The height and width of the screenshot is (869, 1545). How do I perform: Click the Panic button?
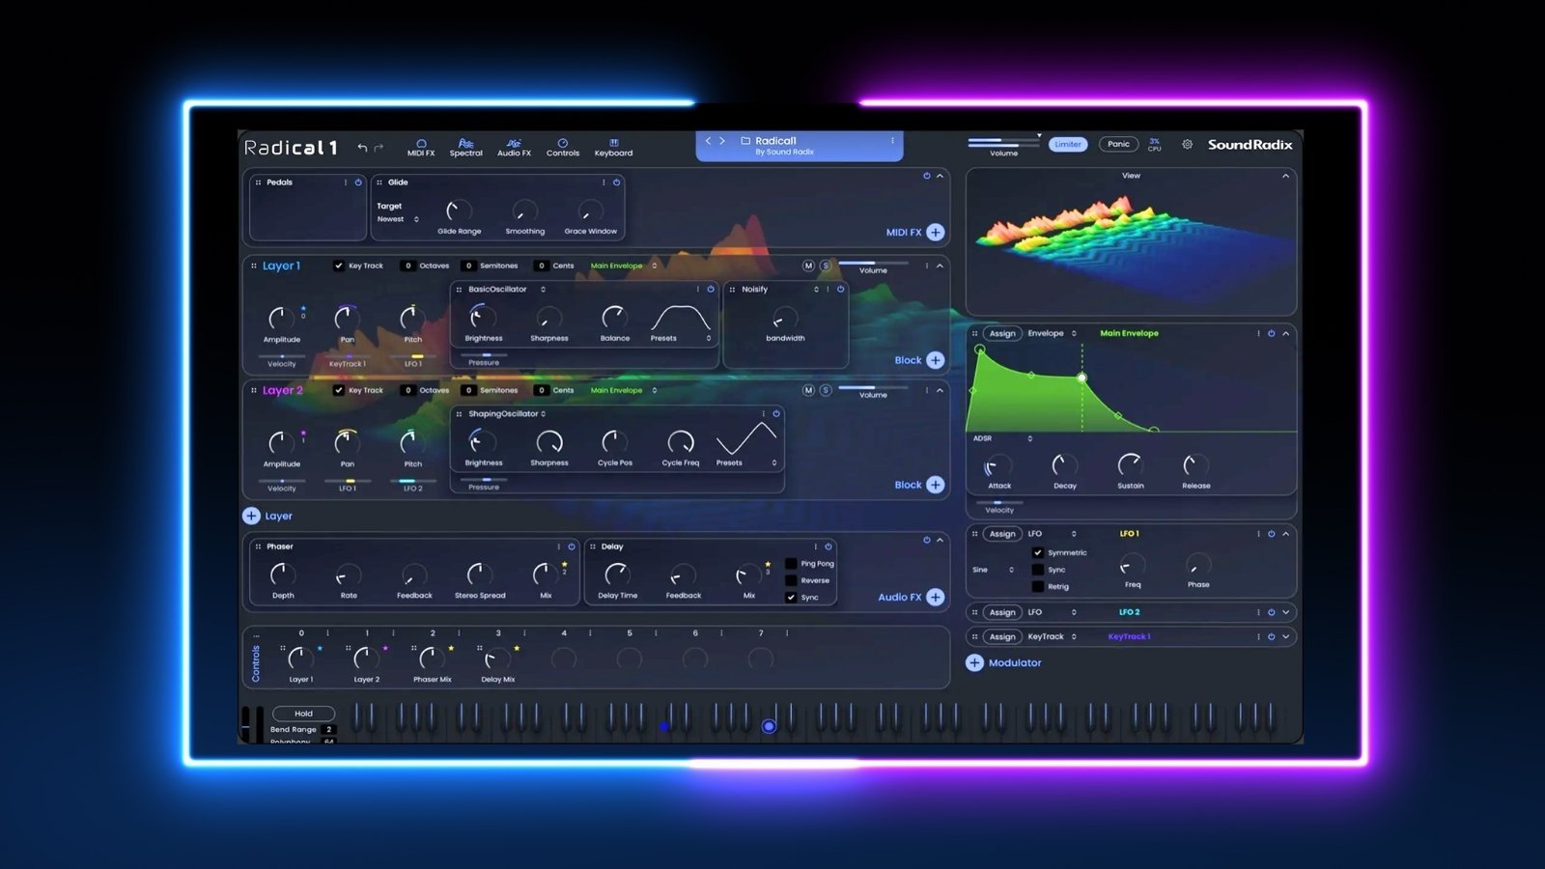click(x=1118, y=144)
